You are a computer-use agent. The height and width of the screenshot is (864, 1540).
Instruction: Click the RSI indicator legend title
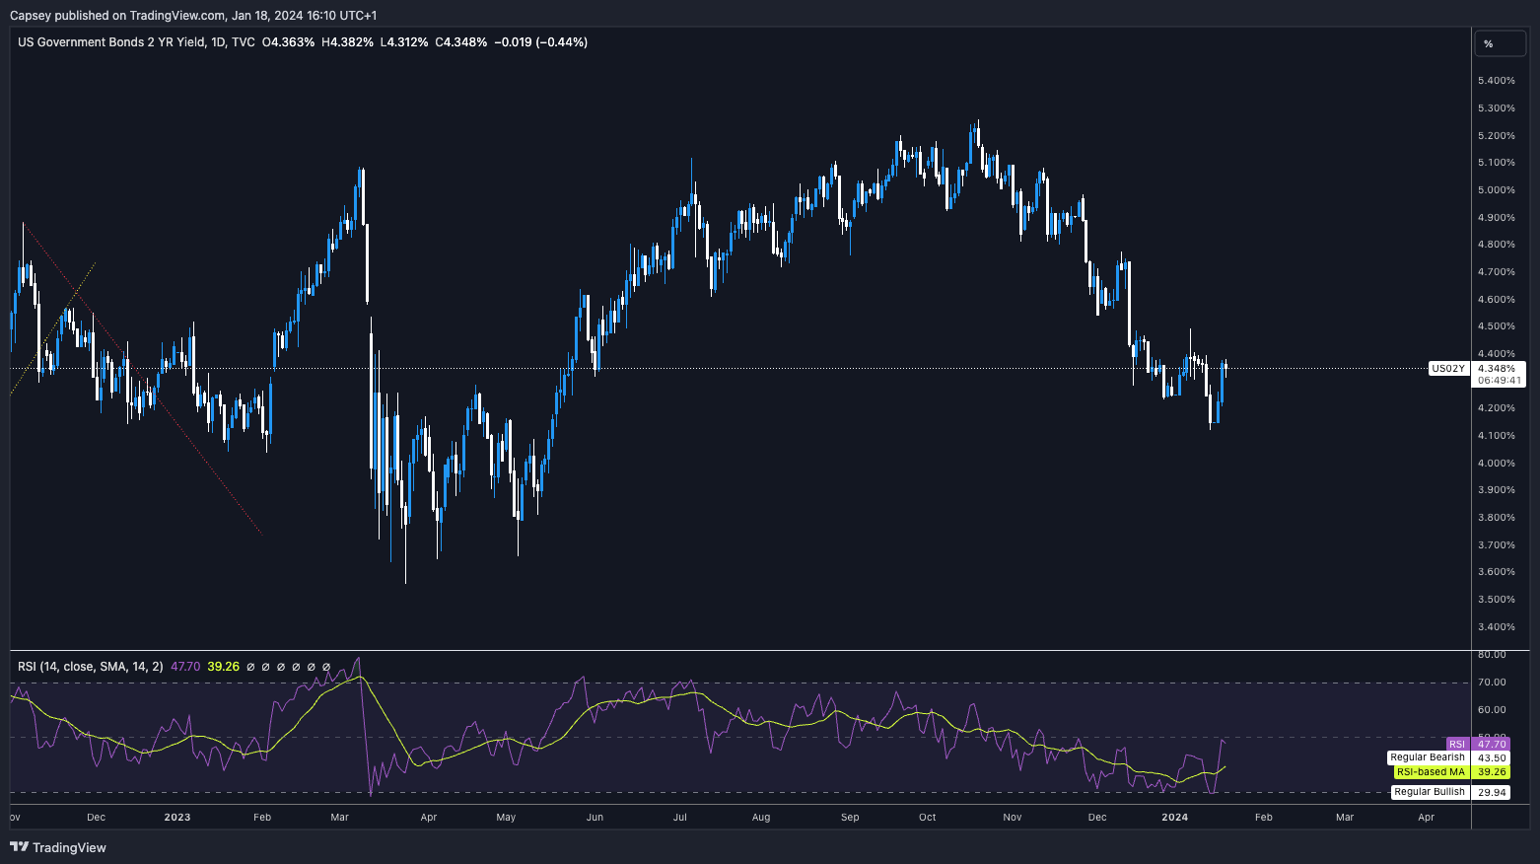(91, 667)
